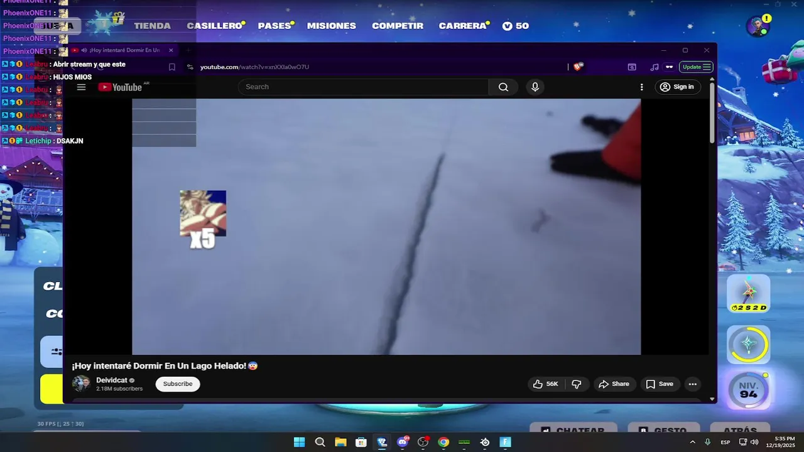Image resolution: width=804 pixels, height=452 pixels.
Task: Switch to PASES tab in Fortnite
Action: 274,26
